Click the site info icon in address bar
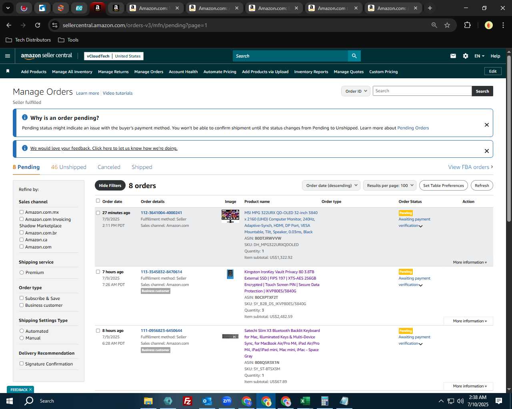This screenshot has height=409, width=512. tap(55, 25)
